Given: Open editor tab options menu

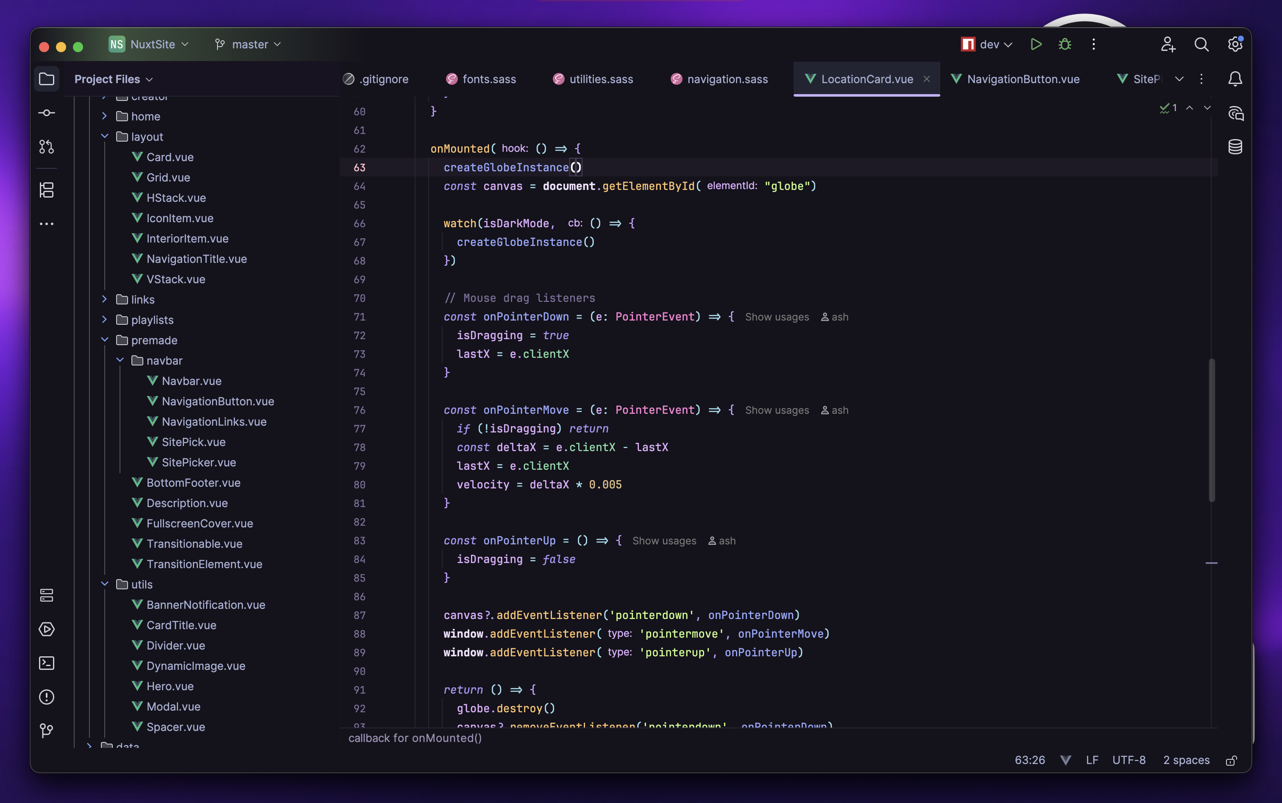Looking at the screenshot, I should point(1201,79).
